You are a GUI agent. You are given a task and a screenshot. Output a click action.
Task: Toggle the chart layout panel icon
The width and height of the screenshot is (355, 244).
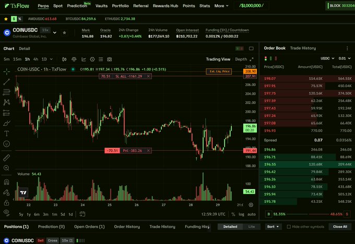tap(251, 49)
